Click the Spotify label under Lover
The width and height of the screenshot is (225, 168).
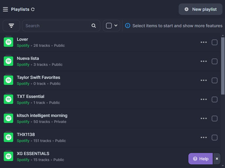pos(23,46)
